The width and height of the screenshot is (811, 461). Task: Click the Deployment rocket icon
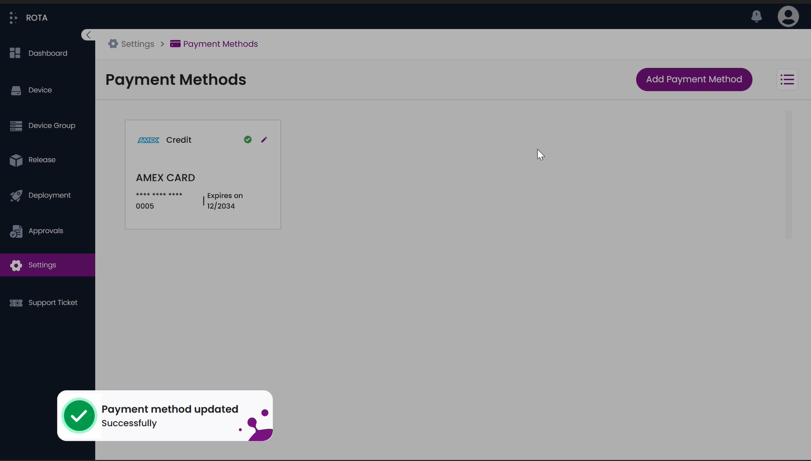tap(16, 195)
